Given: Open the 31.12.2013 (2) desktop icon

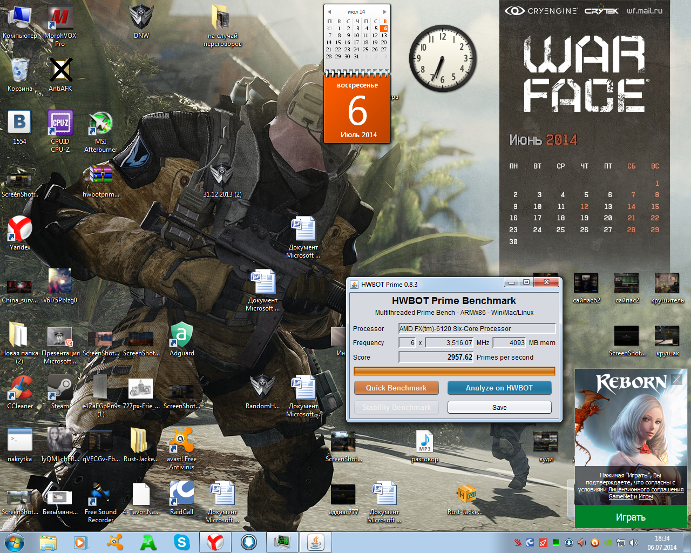Looking at the screenshot, I should [222, 180].
